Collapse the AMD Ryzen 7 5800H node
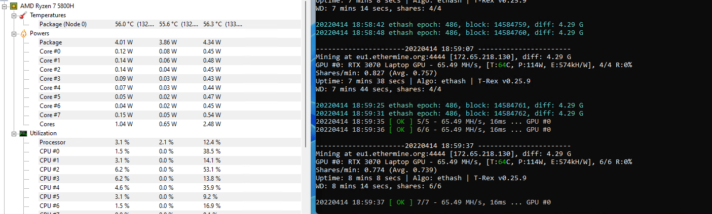This screenshot has width=712, height=214. click(x=5, y=6)
